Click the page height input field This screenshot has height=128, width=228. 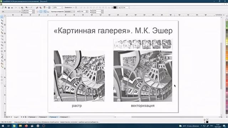pyautogui.click(x=28, y=13)
